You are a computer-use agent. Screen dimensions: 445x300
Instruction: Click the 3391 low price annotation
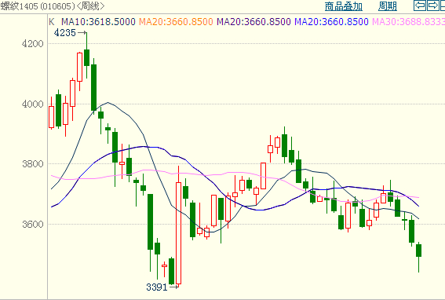157,287
